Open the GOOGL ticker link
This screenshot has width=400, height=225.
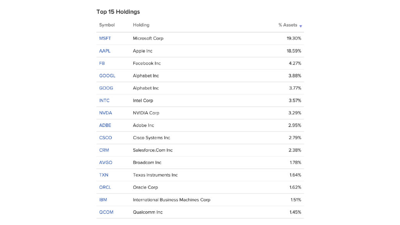click(x=107, y=76)
